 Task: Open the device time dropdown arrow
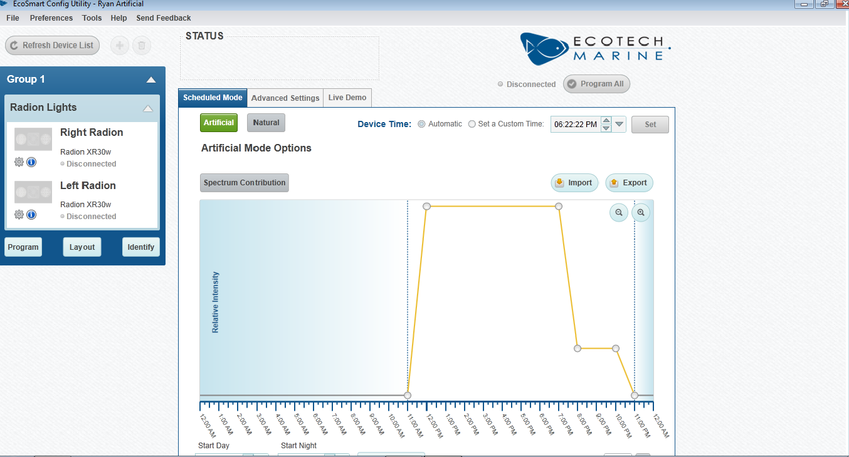(x=620, y=124)
